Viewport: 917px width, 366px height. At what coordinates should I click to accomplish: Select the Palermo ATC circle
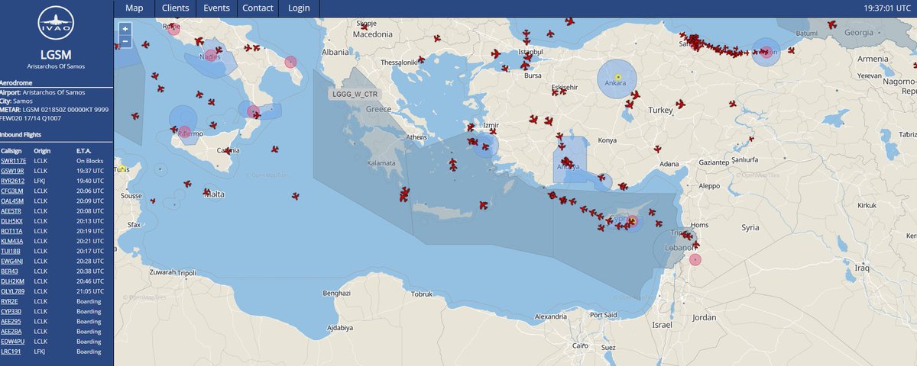(x=183, y=118)
